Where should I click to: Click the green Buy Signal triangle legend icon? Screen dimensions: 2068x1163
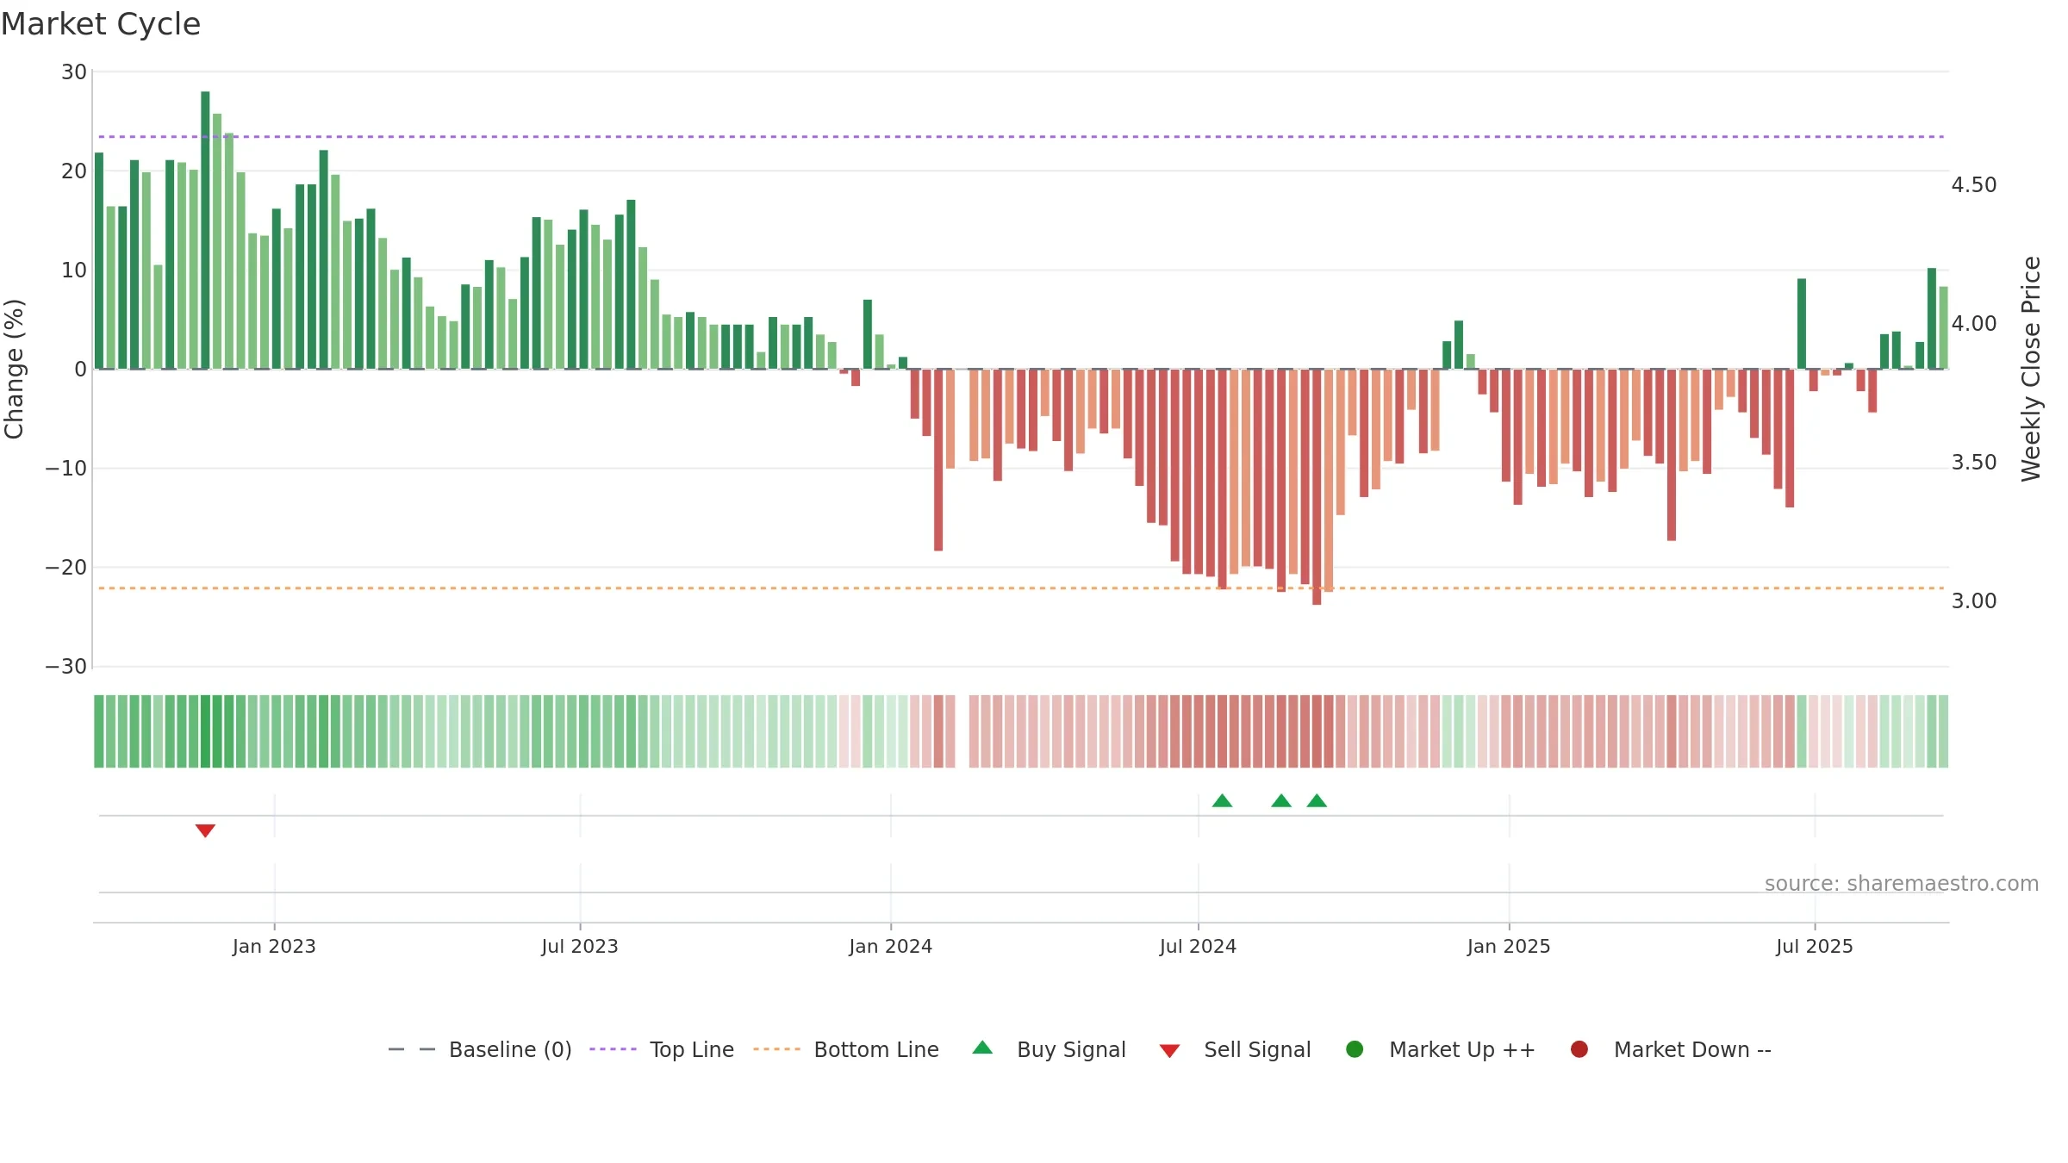tap(982, 1048)
